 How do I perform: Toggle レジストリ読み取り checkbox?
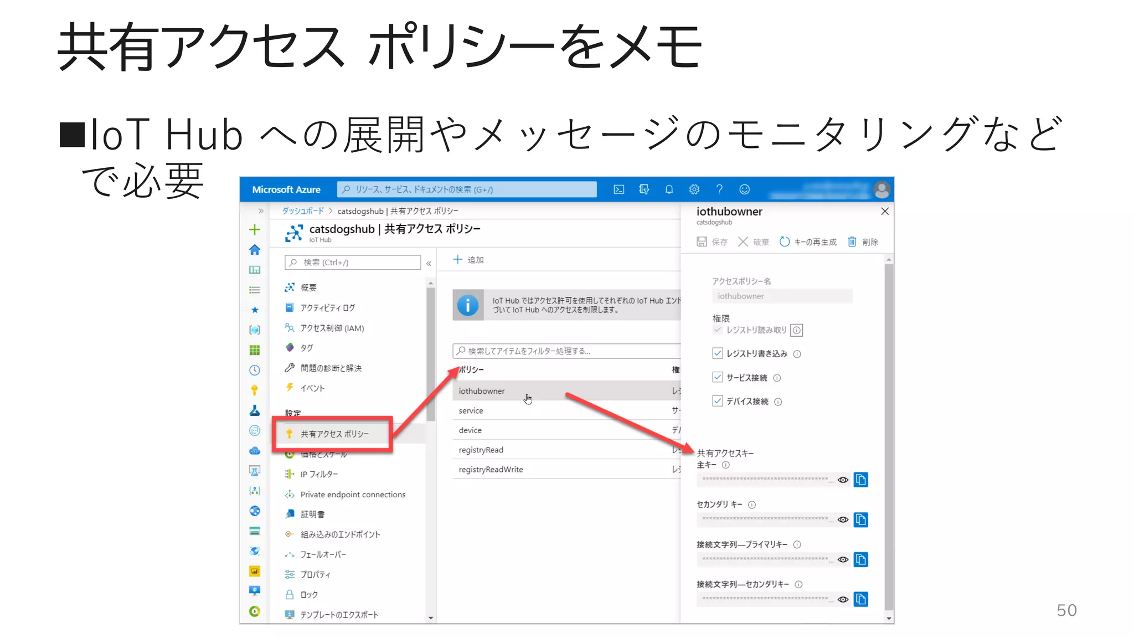click(x=718, y=330)
